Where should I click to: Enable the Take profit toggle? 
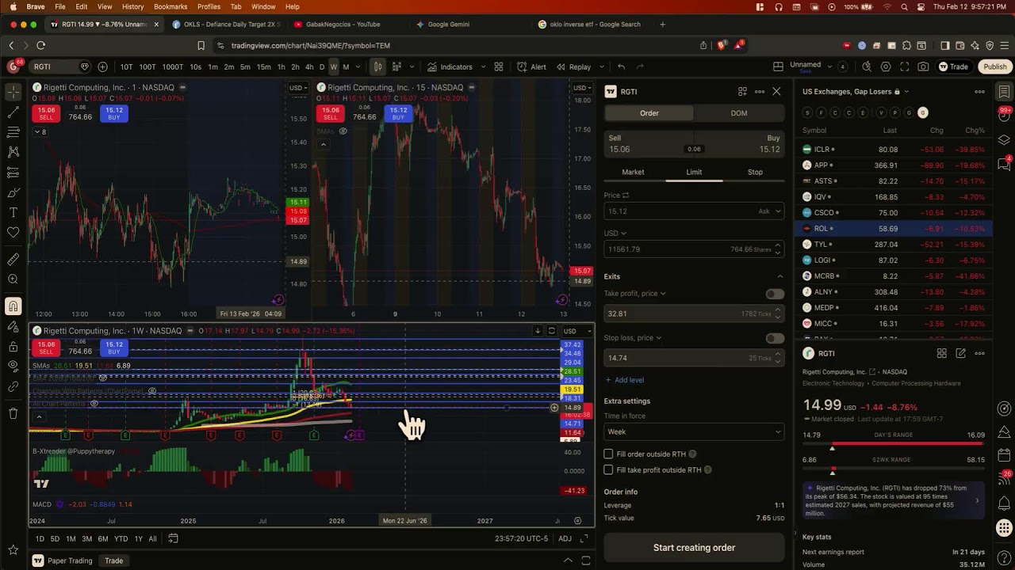coord(775,294)
